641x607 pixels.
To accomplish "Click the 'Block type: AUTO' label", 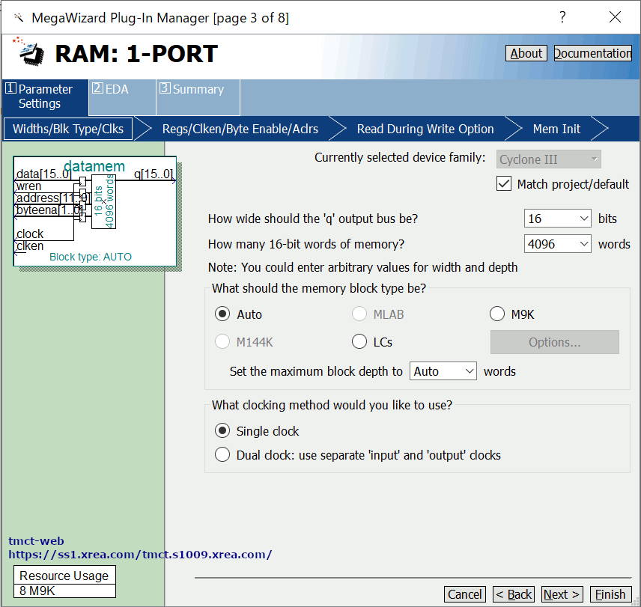I will [x=91, y=257].
